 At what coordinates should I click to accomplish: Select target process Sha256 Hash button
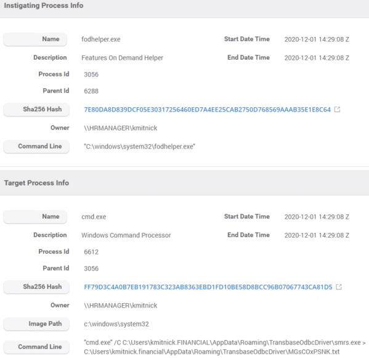click(x=36, y=287)
